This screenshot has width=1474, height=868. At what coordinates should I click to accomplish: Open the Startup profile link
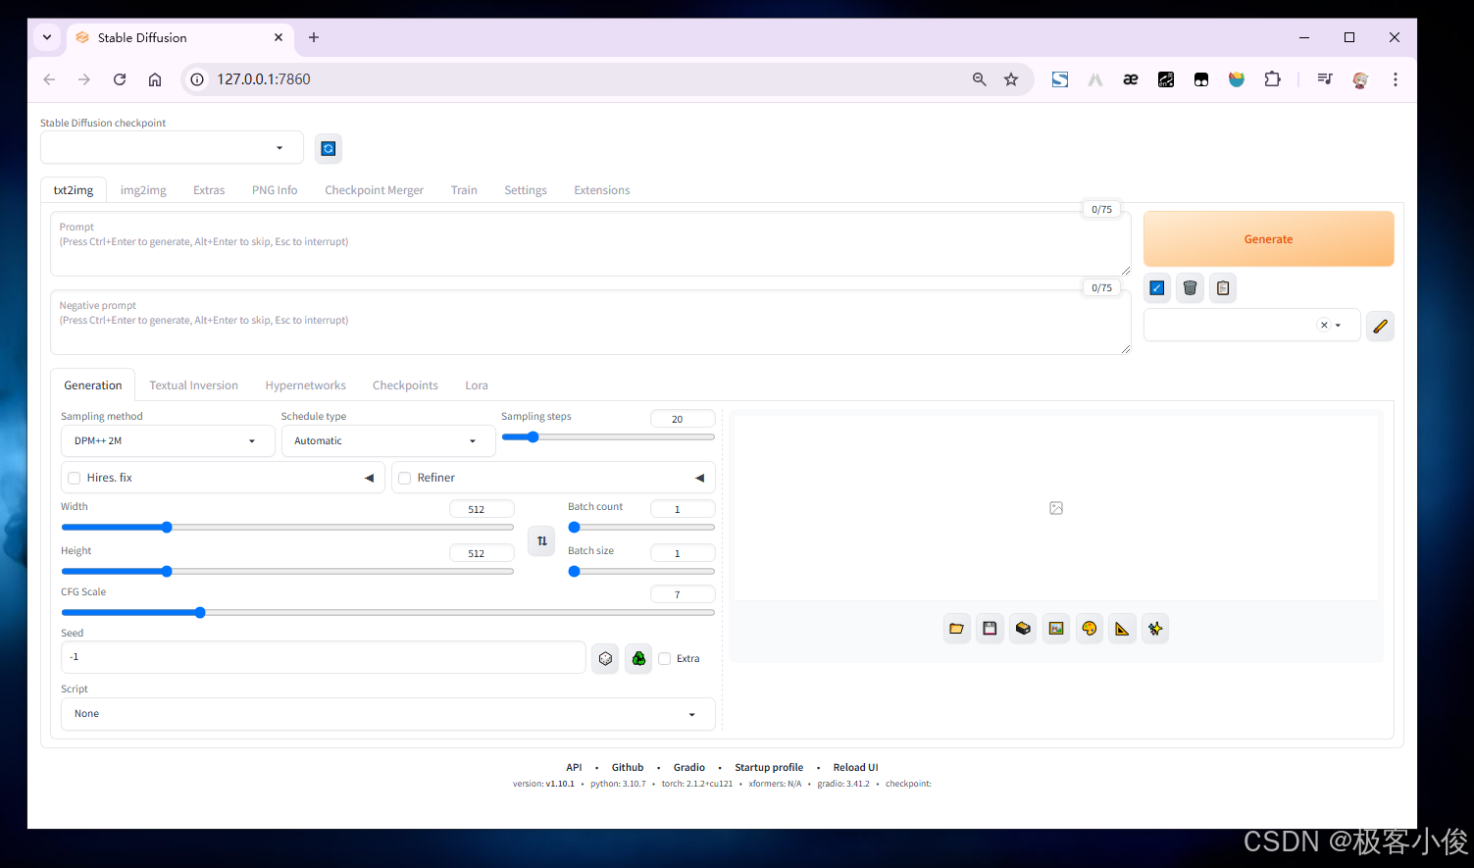coord(769,768)
